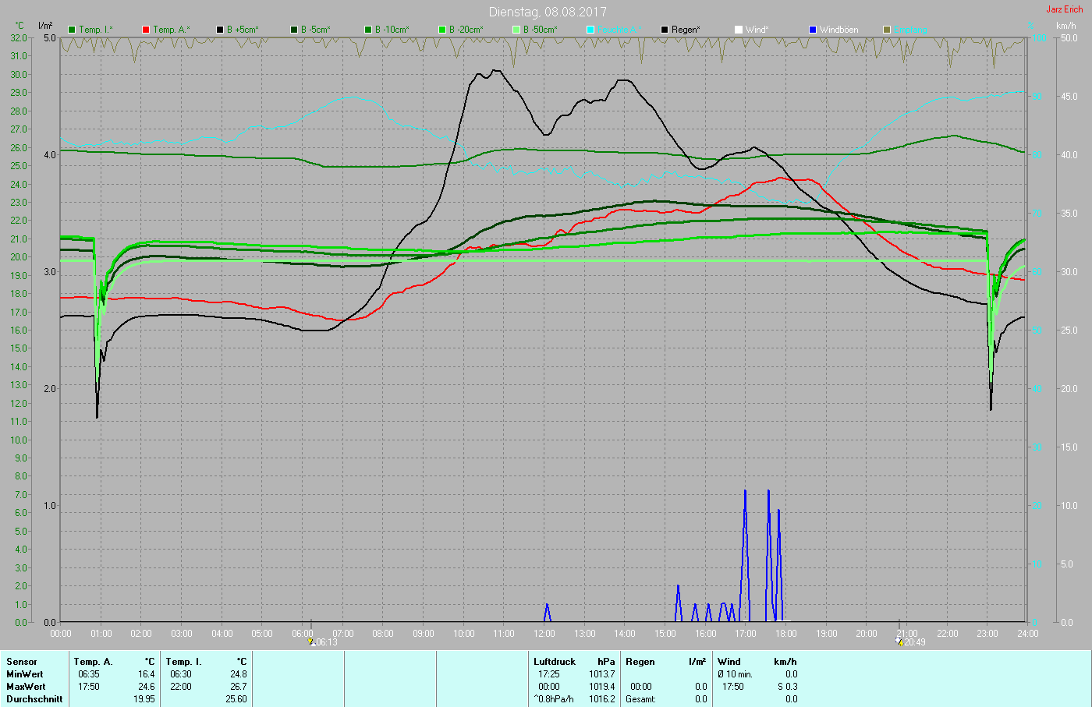Click the light green B -50cm* swatch
The image size is (1092, 707).
516,30
